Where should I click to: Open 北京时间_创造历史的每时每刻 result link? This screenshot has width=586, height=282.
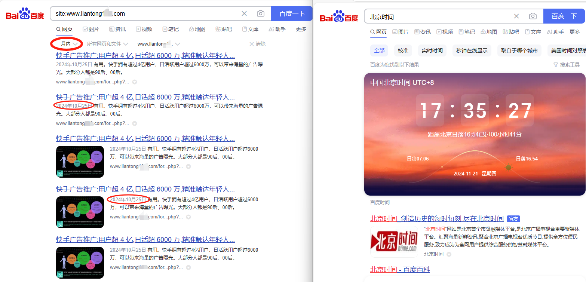pyautogui.click(x=437, y=218)
